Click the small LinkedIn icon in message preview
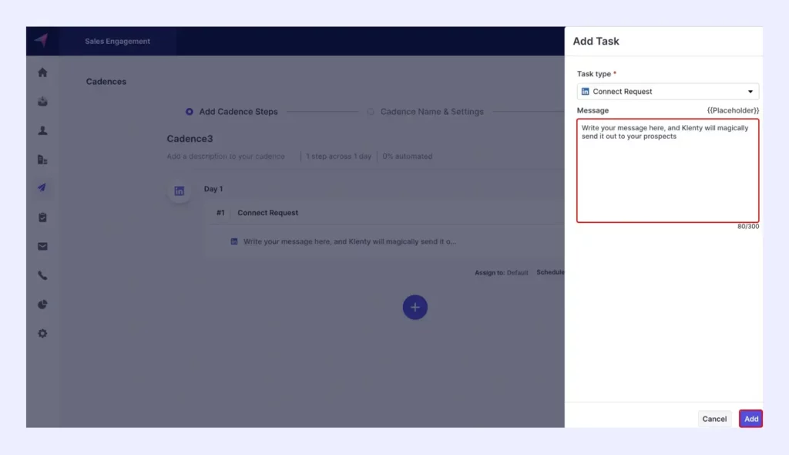The width and height of the screenshot is (789, 455). pyautogui.click(x=234, y=242)
